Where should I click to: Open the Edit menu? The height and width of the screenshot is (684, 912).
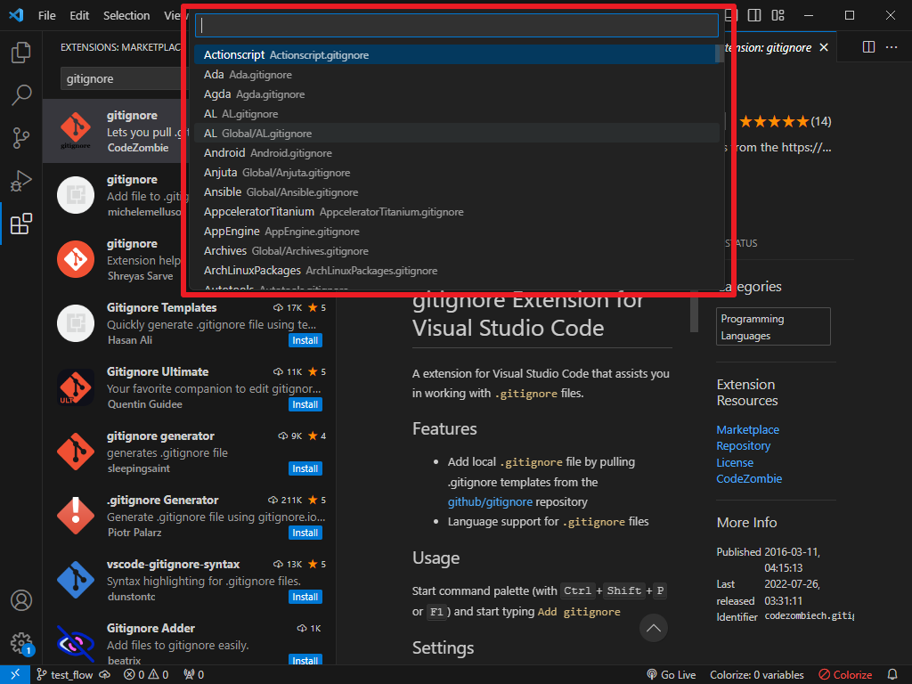coord(79,16)
